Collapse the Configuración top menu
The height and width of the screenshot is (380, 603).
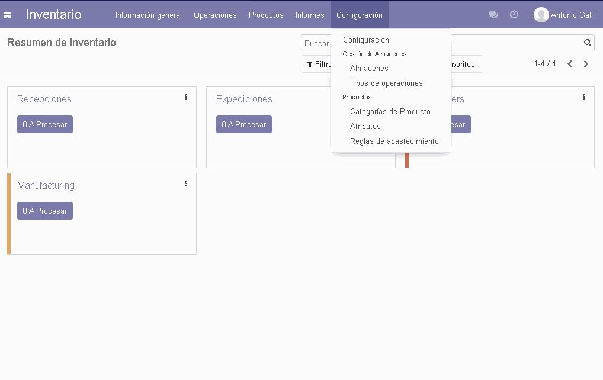point(359,15)
